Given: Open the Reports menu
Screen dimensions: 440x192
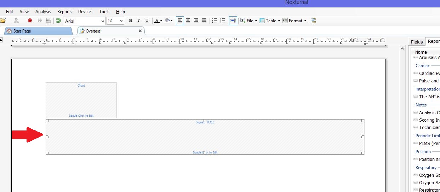Looking at the screenshot, I should tap(64, 12).
